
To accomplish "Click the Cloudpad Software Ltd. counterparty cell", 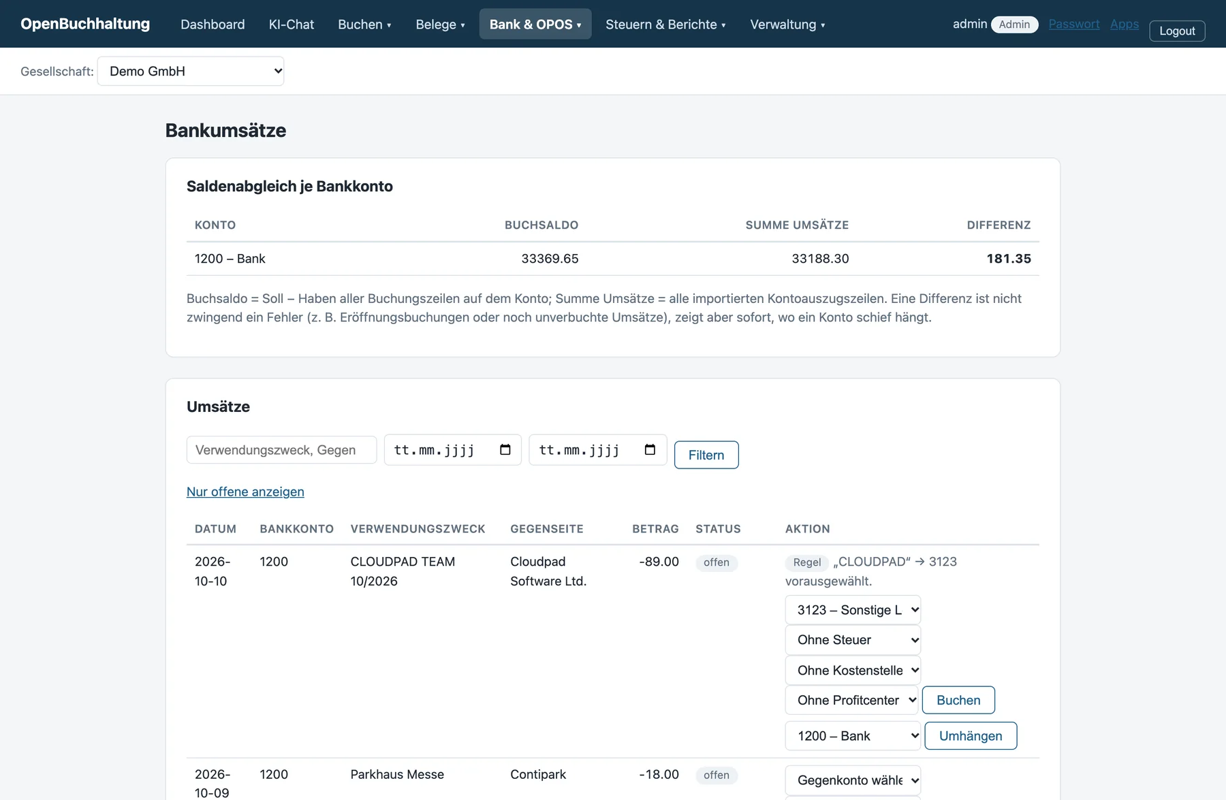I will (x=548, y=571).
